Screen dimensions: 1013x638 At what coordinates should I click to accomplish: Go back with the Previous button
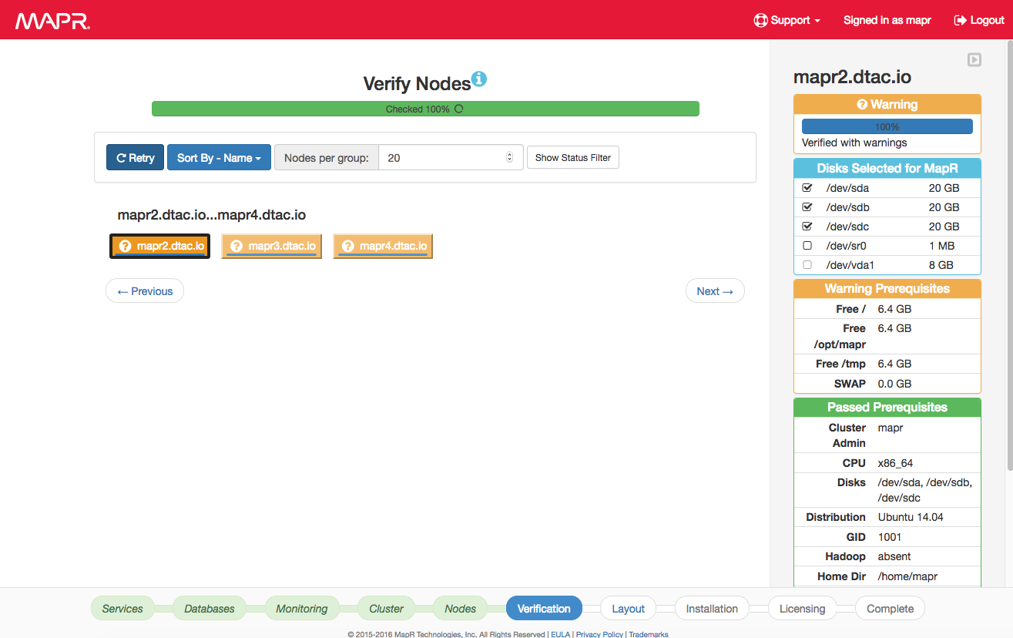[x=145, y=290]
